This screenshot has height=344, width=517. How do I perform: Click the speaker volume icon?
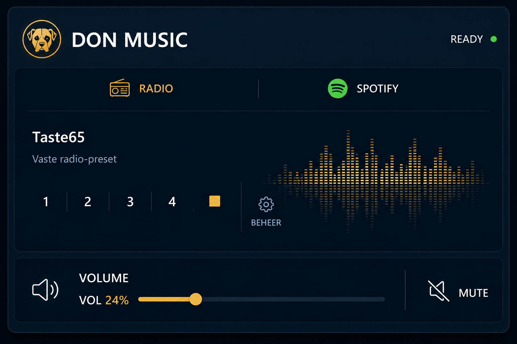coord(45,290)
